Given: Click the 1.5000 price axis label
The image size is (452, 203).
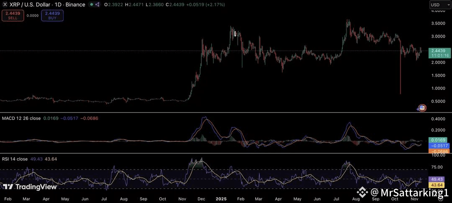Looking at the screenshot, I should 439,75.
